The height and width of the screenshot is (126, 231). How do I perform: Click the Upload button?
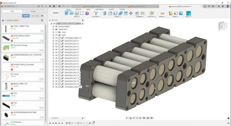click(x=26, y=16)
